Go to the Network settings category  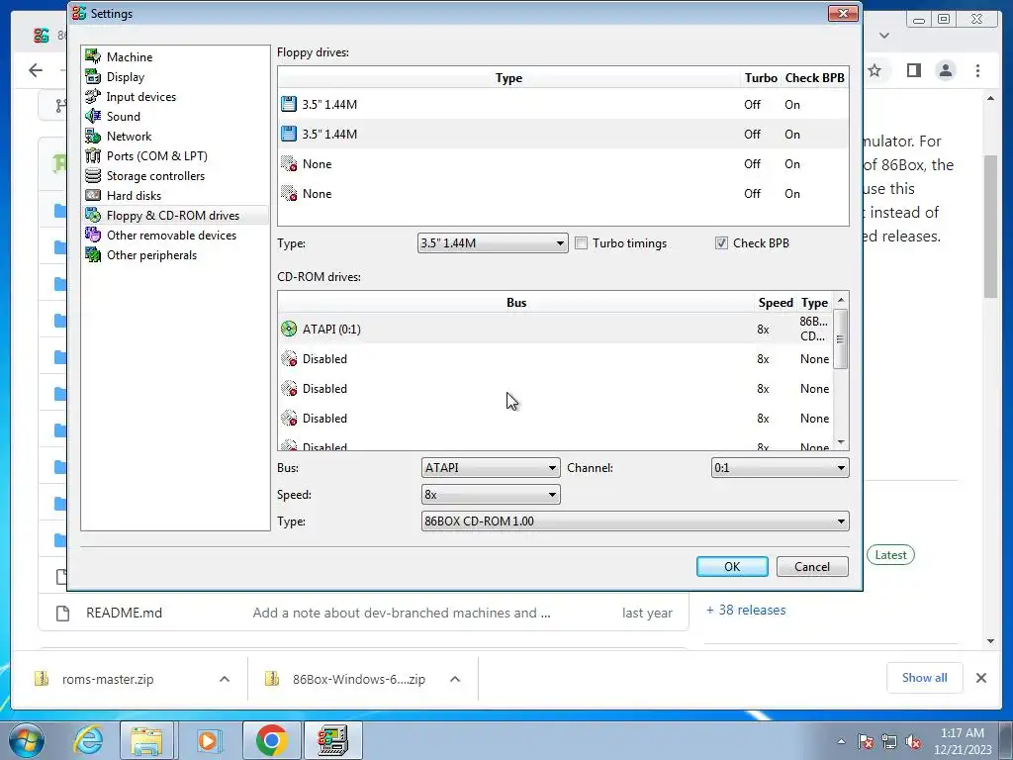click(129, 137)
